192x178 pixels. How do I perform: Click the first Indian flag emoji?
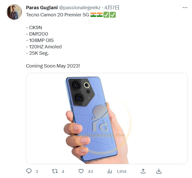pyautogui.click(x=93, y=15)
